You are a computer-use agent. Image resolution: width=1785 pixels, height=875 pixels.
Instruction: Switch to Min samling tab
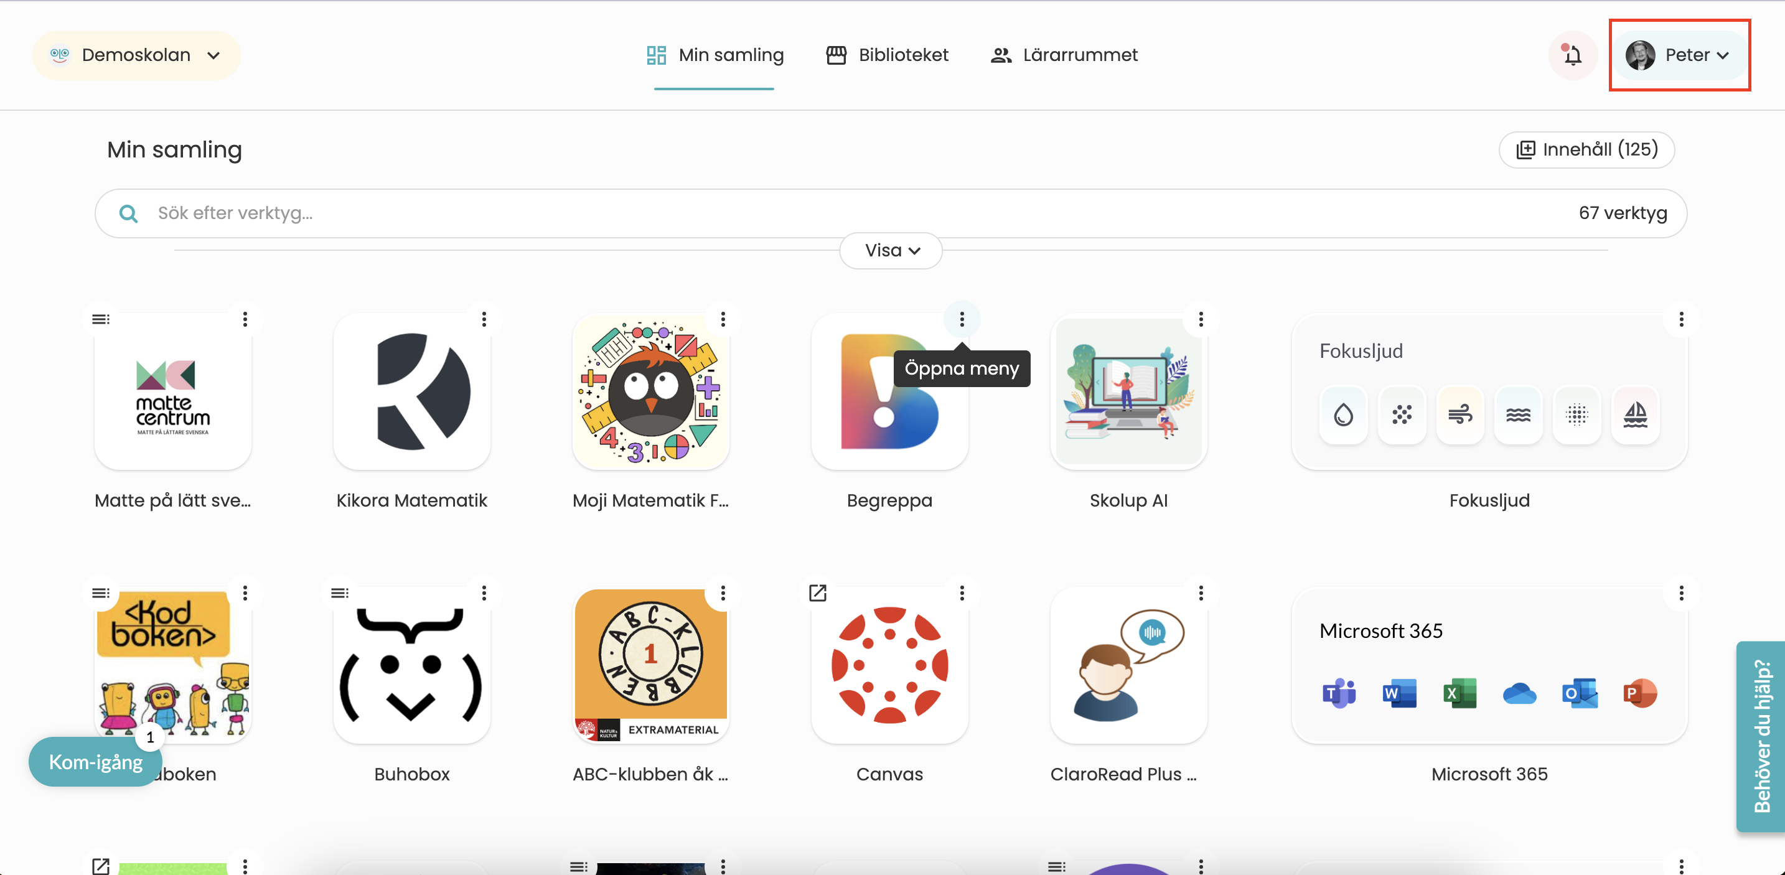714,55
